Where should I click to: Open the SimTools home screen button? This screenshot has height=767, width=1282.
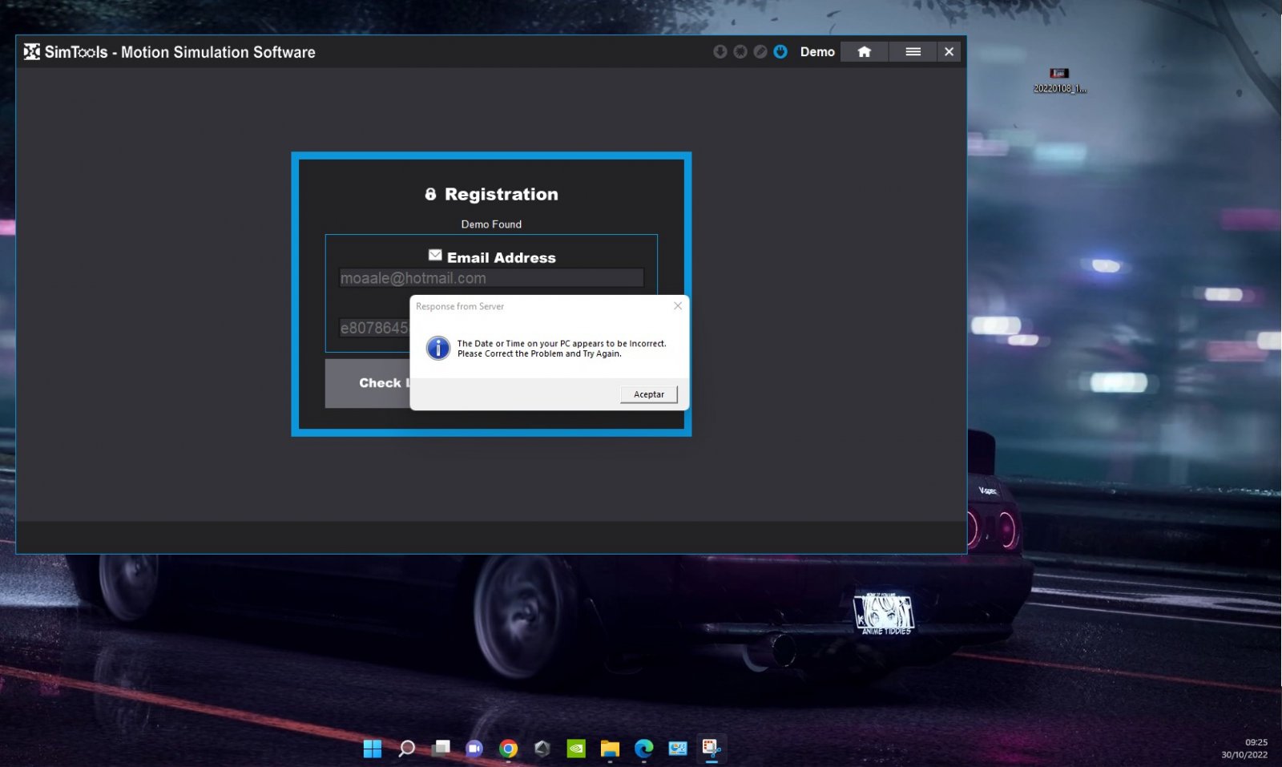[864, 51]
